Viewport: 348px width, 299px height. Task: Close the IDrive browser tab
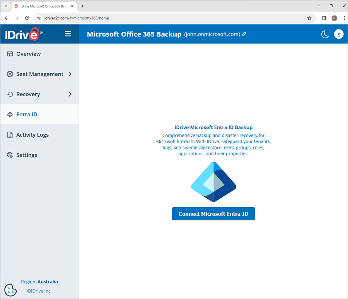point(72,6)
